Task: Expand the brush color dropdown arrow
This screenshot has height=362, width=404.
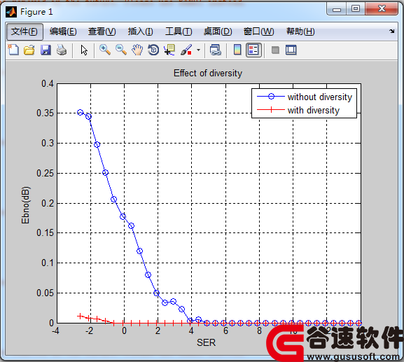Action: click(198, 50)
